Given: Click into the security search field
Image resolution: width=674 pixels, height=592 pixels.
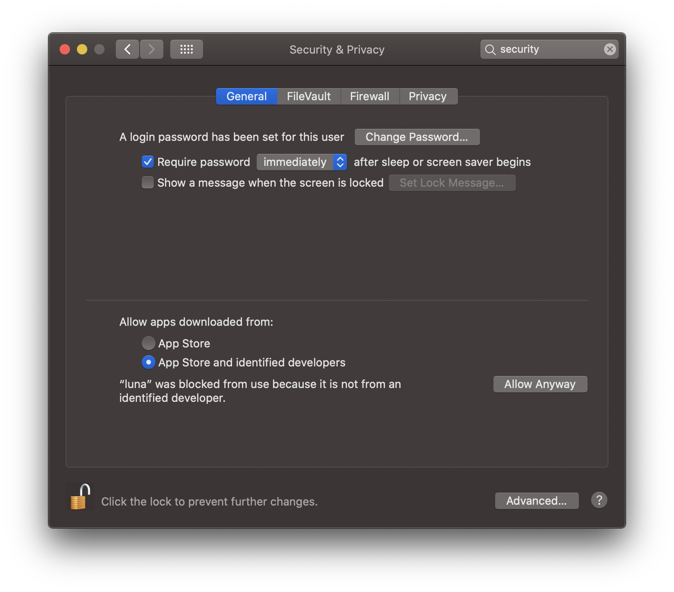Looking at the screenshot, I should (x=549, y=49).
